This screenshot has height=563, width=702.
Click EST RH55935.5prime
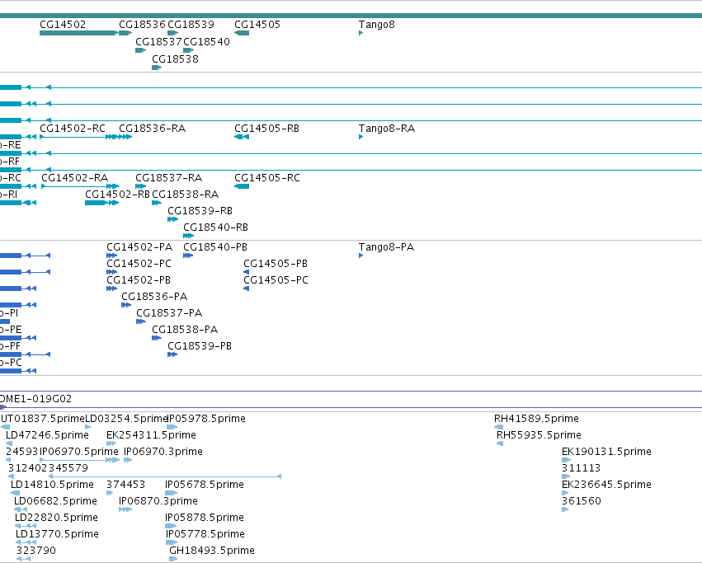(539, 435)
